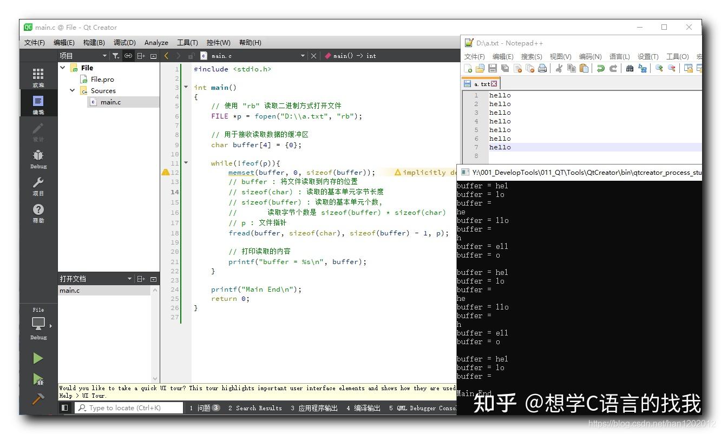
Task: Open Find using the binoculars icon
Action: click(630, 68)
